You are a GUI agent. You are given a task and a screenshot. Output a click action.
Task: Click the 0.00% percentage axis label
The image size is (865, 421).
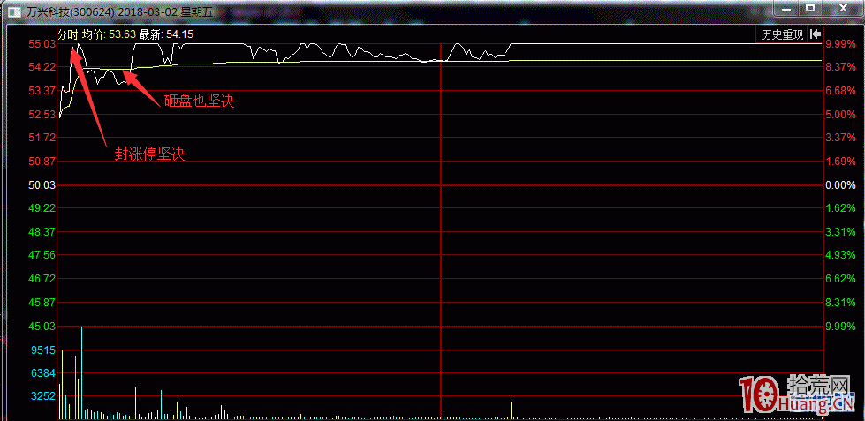tap(840, 185)
